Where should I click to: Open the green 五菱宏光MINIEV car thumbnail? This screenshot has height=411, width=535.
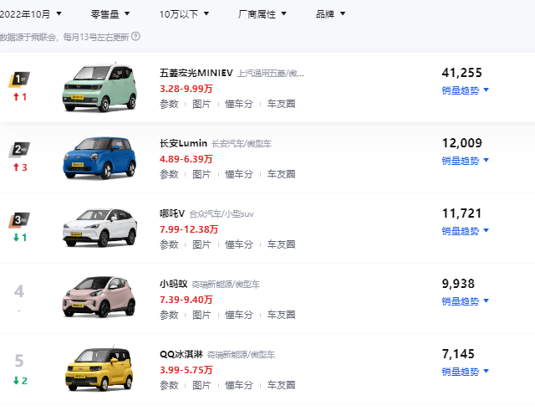(99, 87)
